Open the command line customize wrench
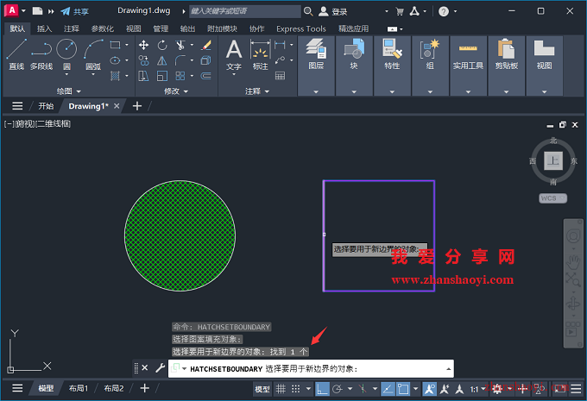Viewport: 587px width, 401px height. pyautogui.click(x=161, y=368)
